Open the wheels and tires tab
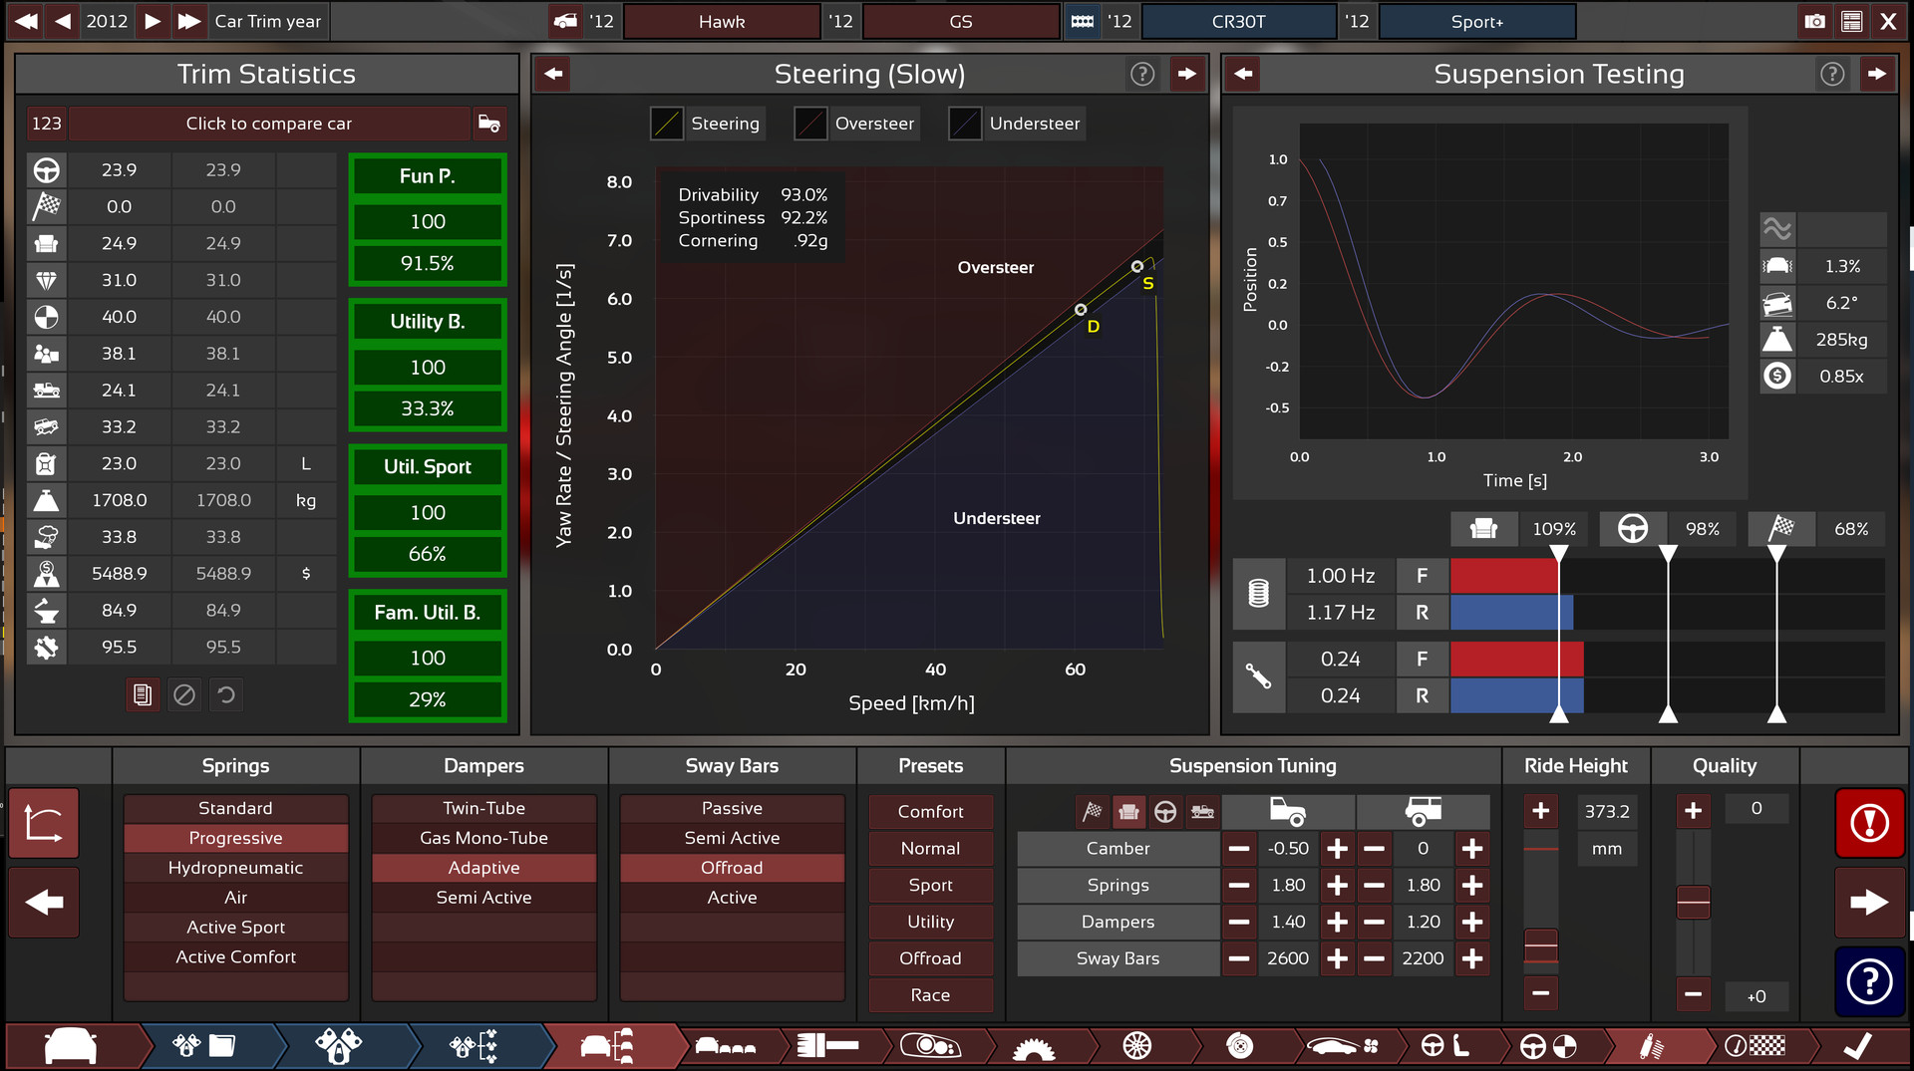This screenshot has height=1071, width=1914. [1136, 1045]
